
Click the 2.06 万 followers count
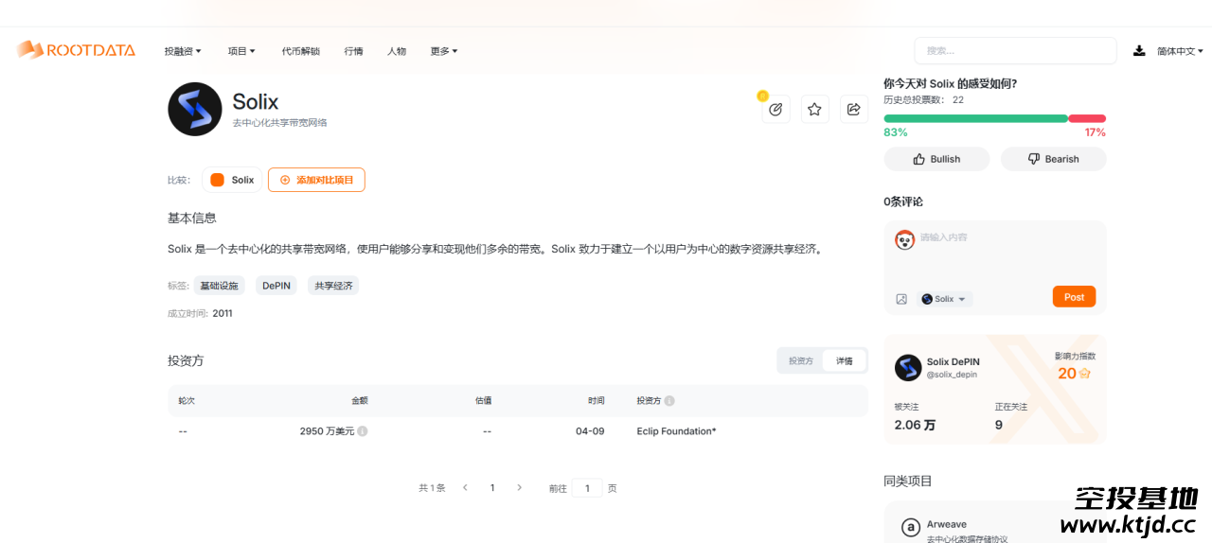coord(915,425)
